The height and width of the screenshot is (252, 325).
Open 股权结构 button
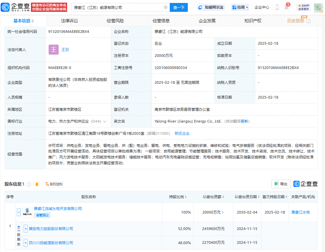[x=54, y=184]
